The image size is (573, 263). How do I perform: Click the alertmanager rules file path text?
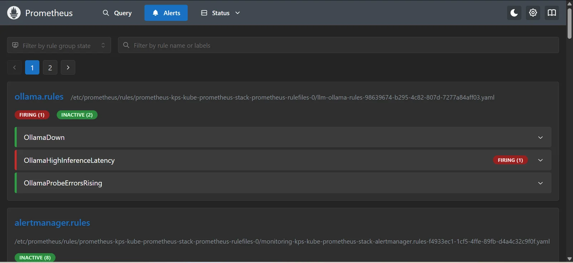pyautogui.click(x=282, y=242)
